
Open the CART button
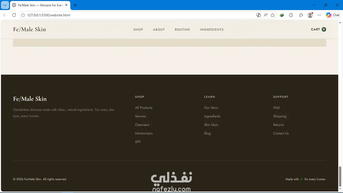coord(318,29)
